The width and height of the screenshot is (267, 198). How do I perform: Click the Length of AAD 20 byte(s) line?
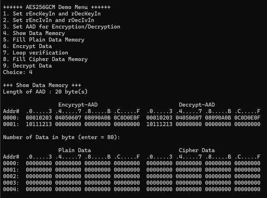click(45, 92)
